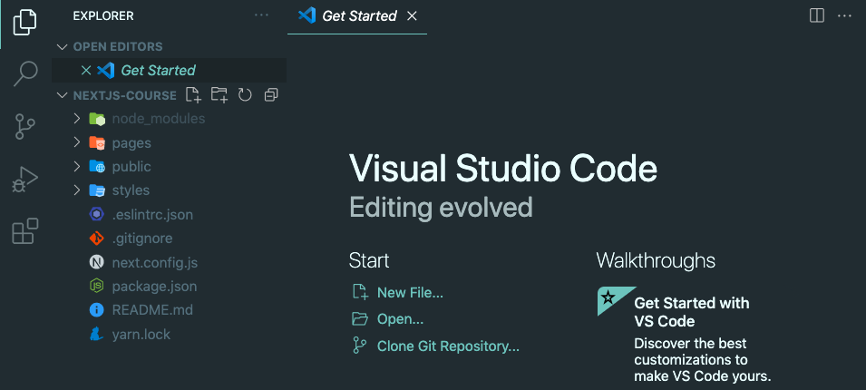This screenshot has width=866, height=390.
Task: Click the public folder icon
Action: (x=97, y=166)
